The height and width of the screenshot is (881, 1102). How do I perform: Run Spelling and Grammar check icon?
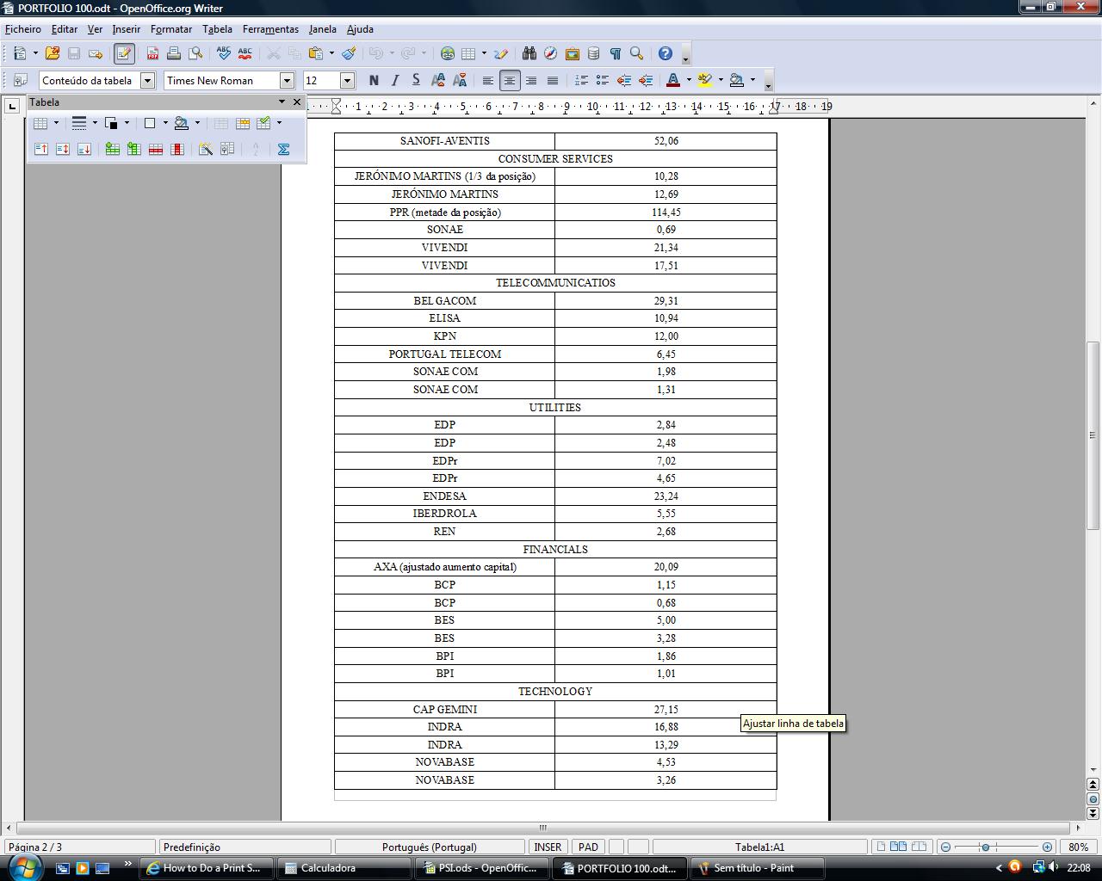pyautogui.click(x=224, y=53)
